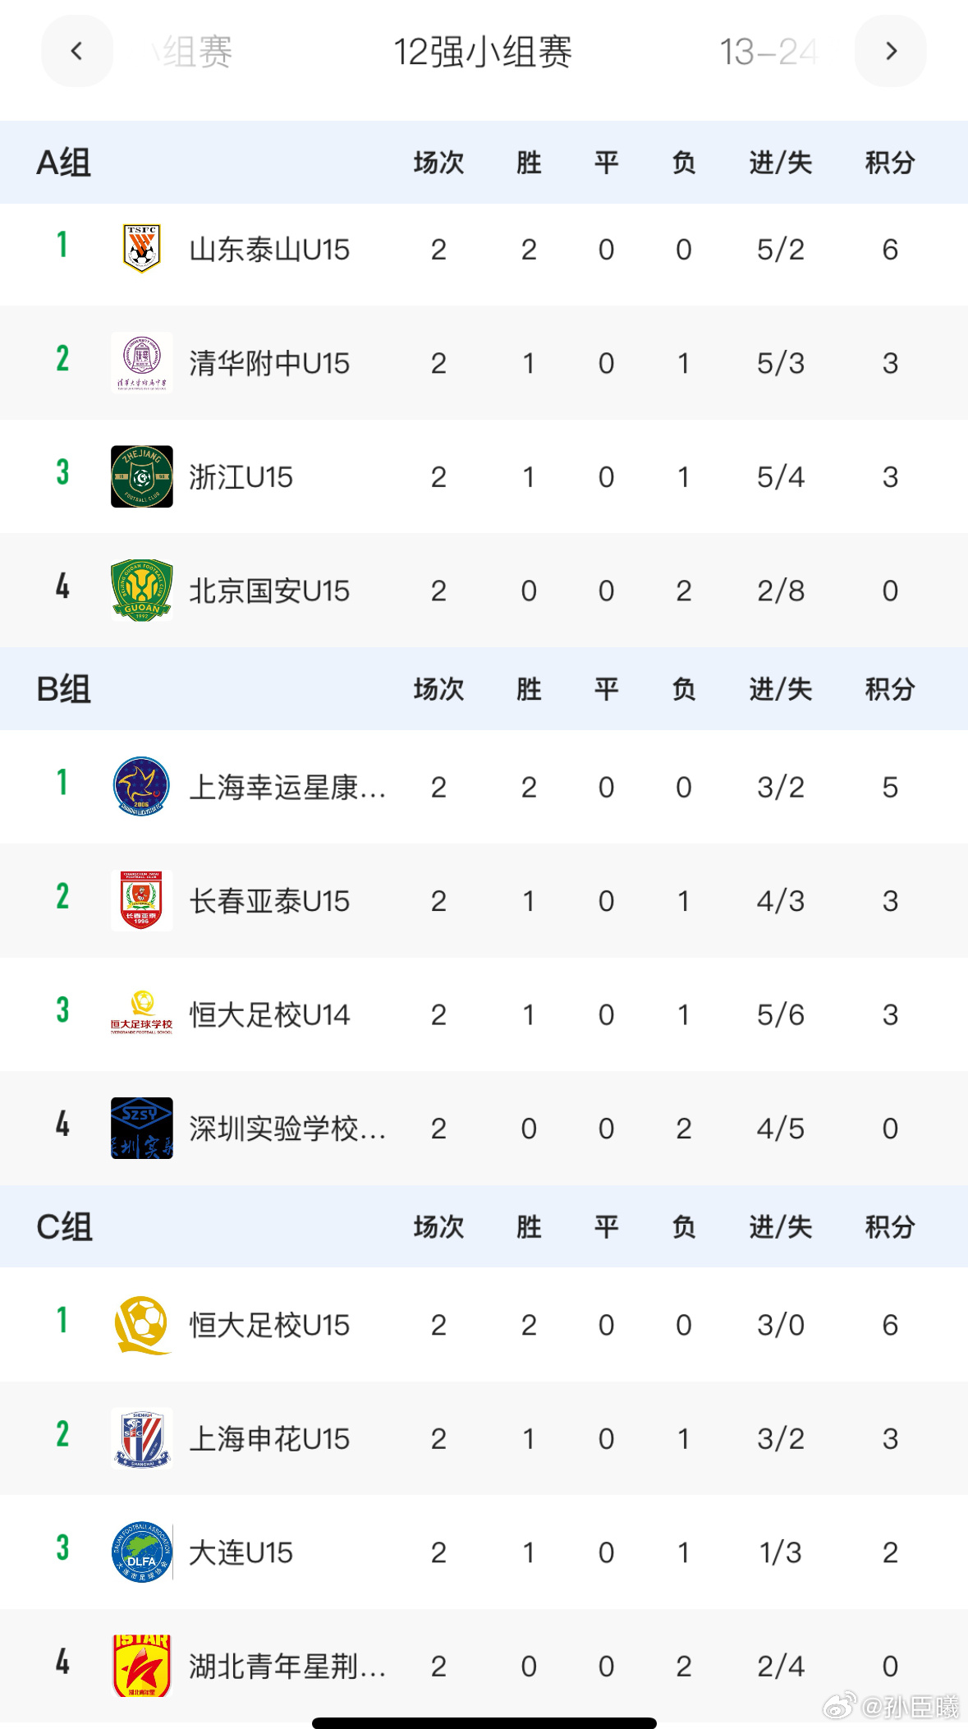Go to previous stage with left chevron
Image resolution: width=968 pixels, height=1729 pixels.
tap(77, 52)
